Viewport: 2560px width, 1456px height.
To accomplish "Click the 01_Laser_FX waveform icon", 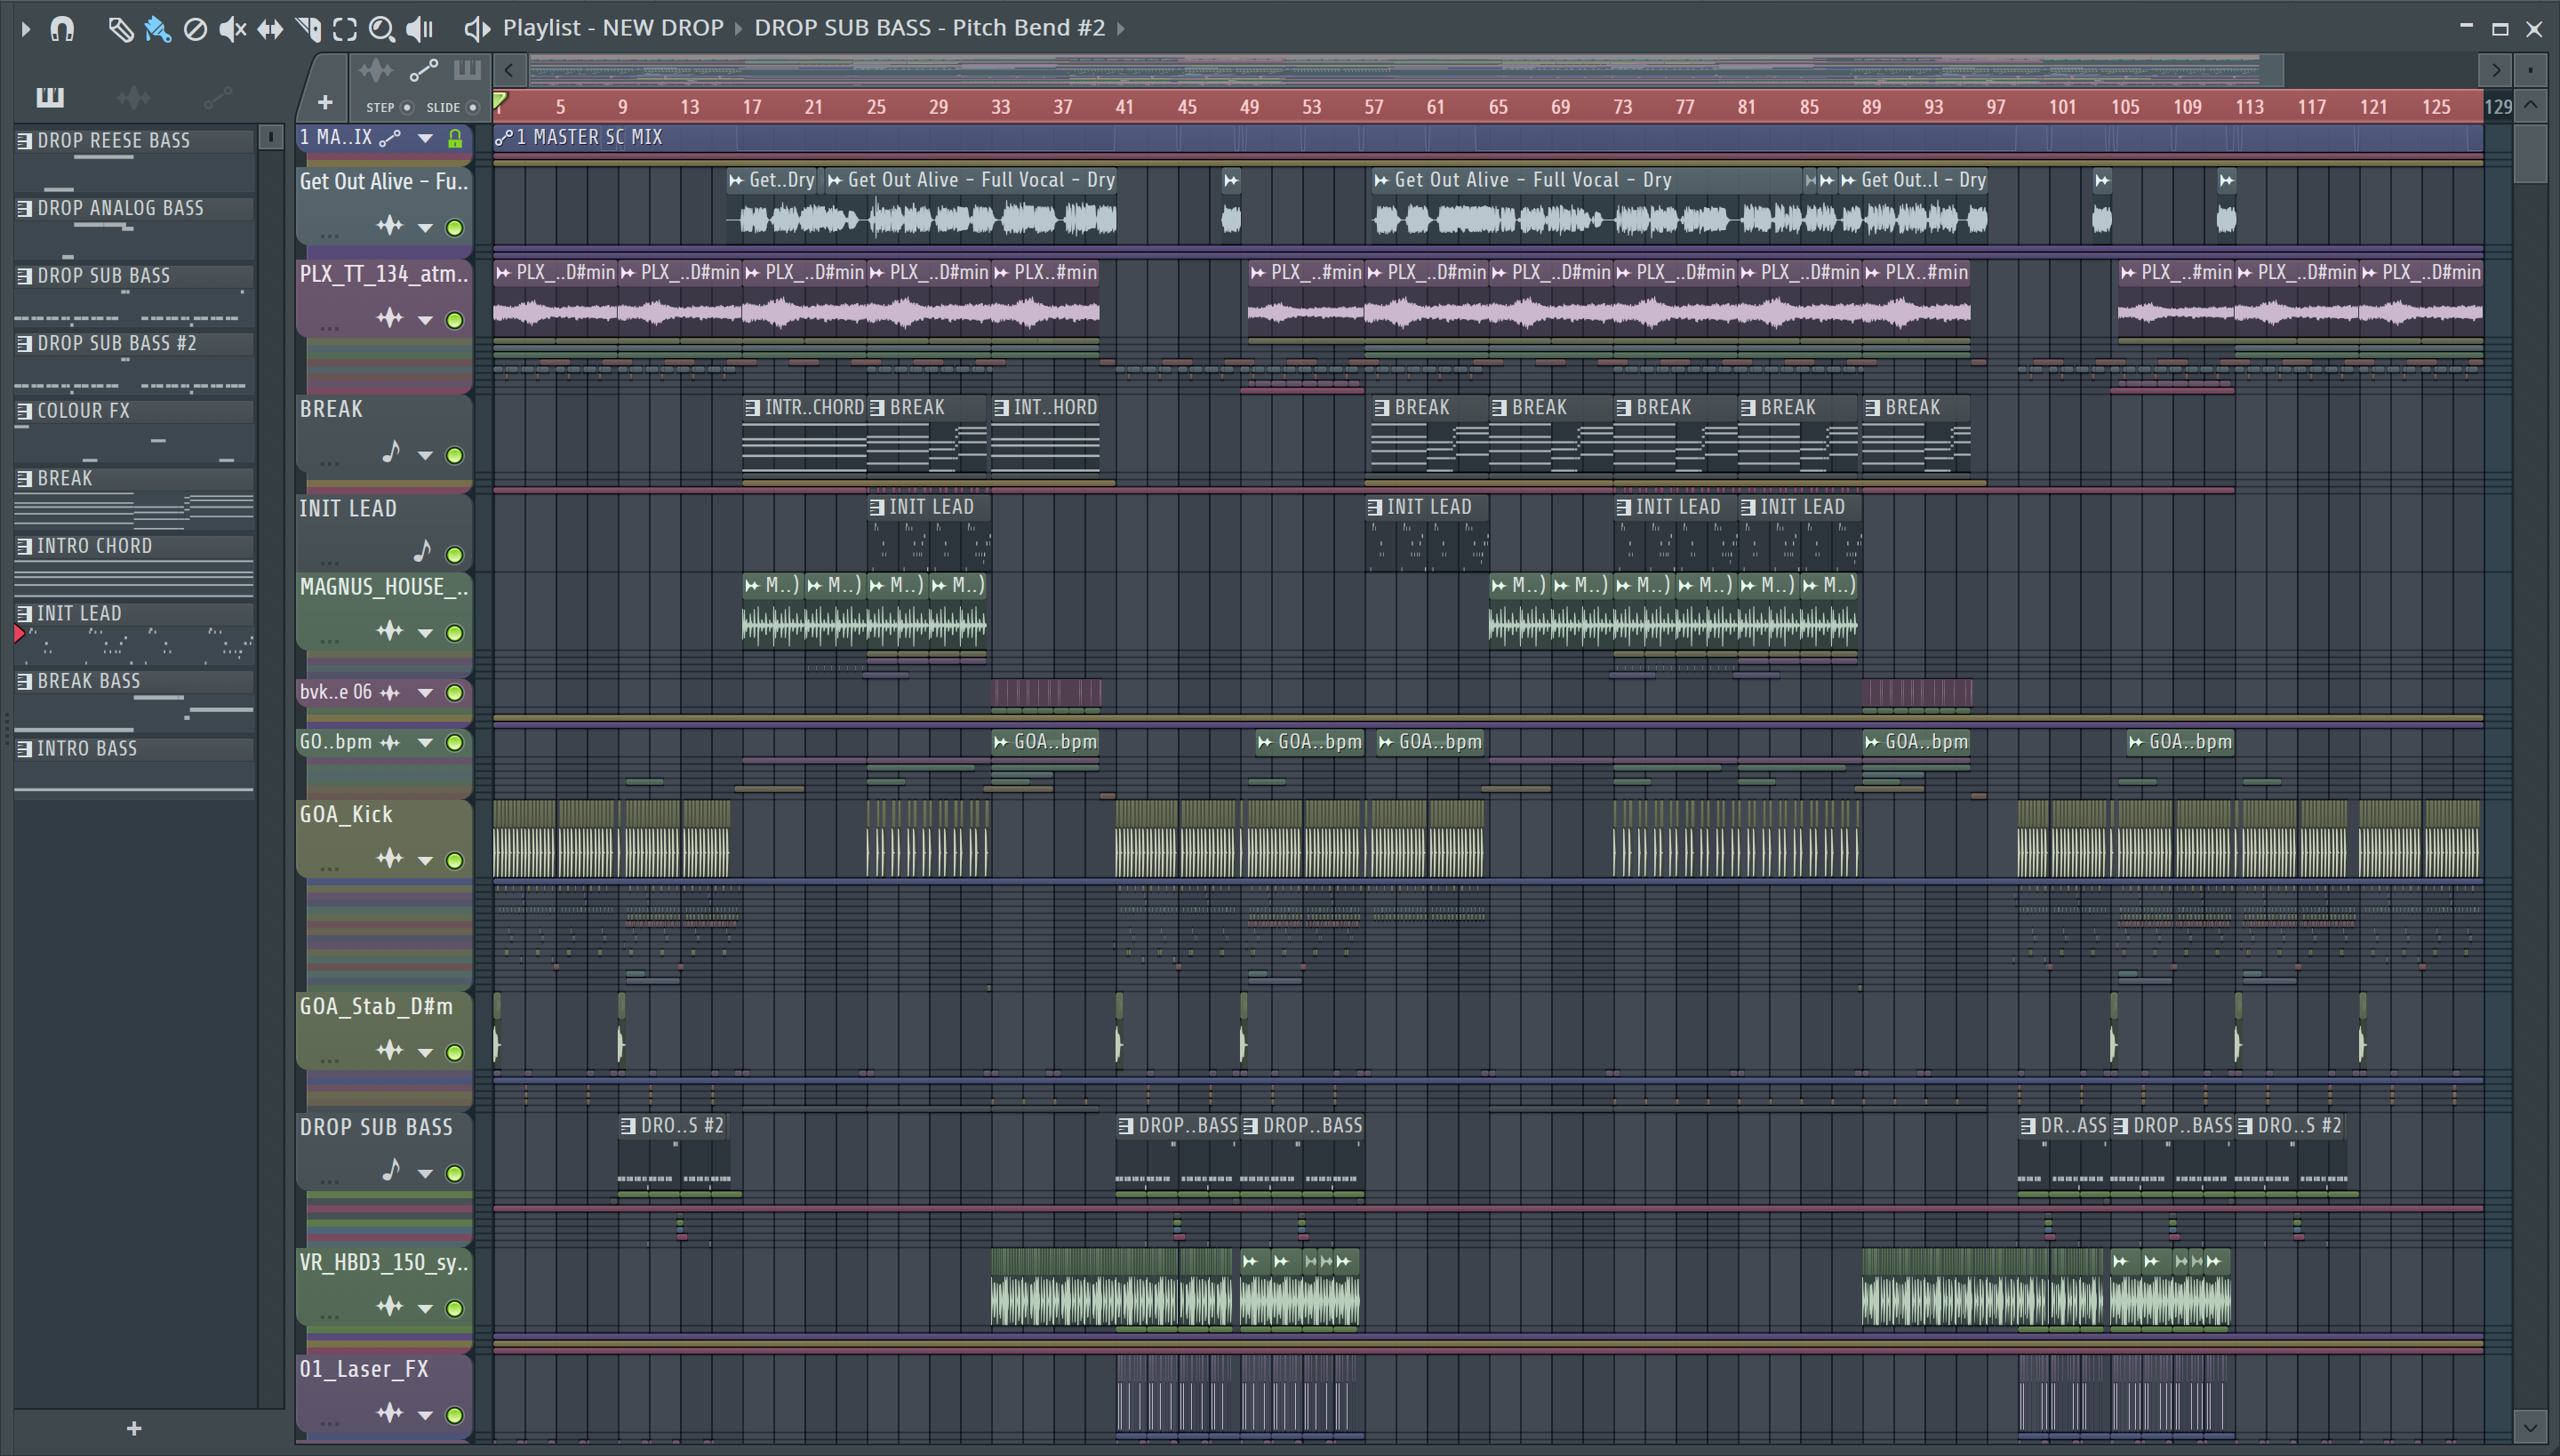I will [x=390, y=1412].
